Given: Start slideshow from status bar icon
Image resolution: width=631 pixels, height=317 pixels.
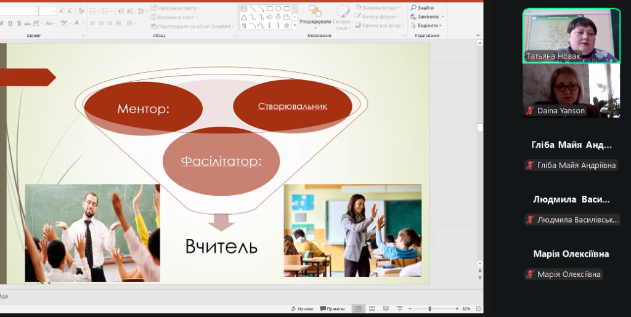Looking at the screenshot, I should tap(399, 308).
